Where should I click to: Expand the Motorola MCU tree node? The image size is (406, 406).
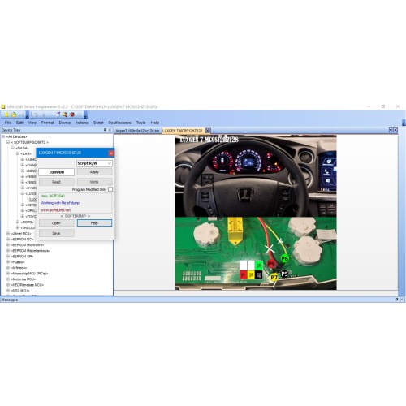click(x=8, y=279)
